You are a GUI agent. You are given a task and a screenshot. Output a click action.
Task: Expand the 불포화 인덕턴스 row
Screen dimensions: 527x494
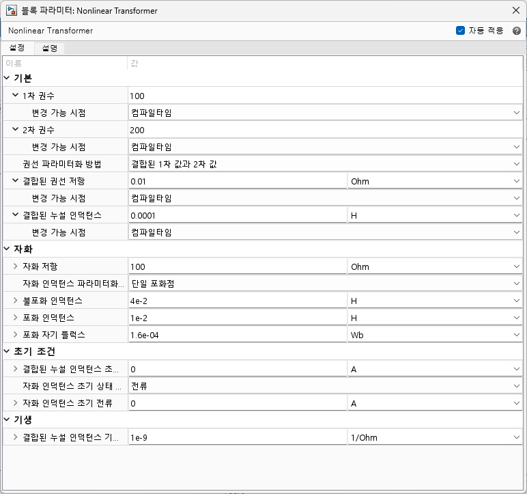point(16,300)
